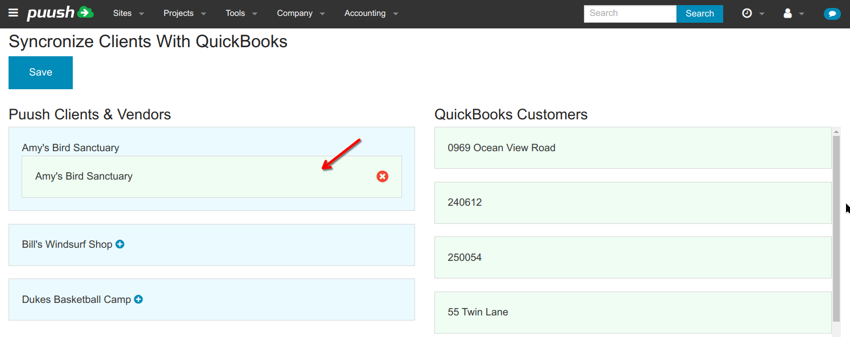This screenshot has height=337, width=850.
Task: Open the user account menu
Action: [793, 13]
